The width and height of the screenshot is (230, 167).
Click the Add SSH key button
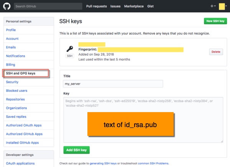tap(76, 150)
